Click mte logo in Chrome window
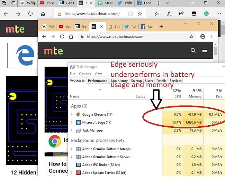This screenshot has height=177, width=225. [x=54, y=51]
